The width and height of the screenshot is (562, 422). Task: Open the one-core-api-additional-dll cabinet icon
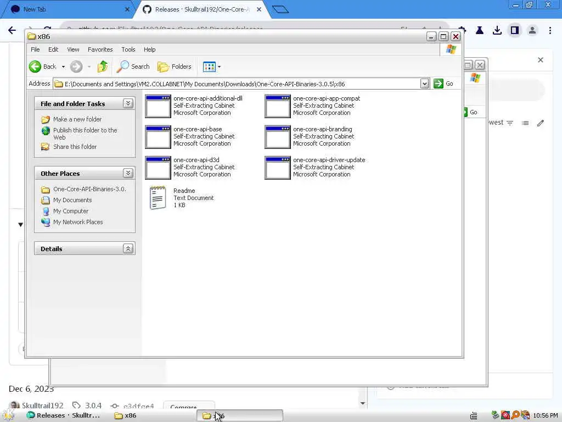(158, 106)
